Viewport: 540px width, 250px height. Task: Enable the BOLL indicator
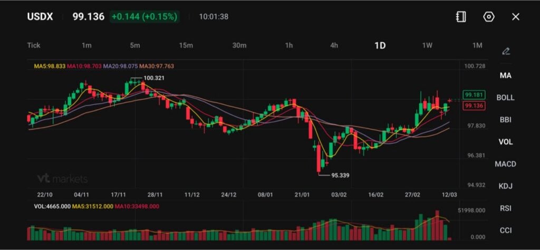point(505,98)
